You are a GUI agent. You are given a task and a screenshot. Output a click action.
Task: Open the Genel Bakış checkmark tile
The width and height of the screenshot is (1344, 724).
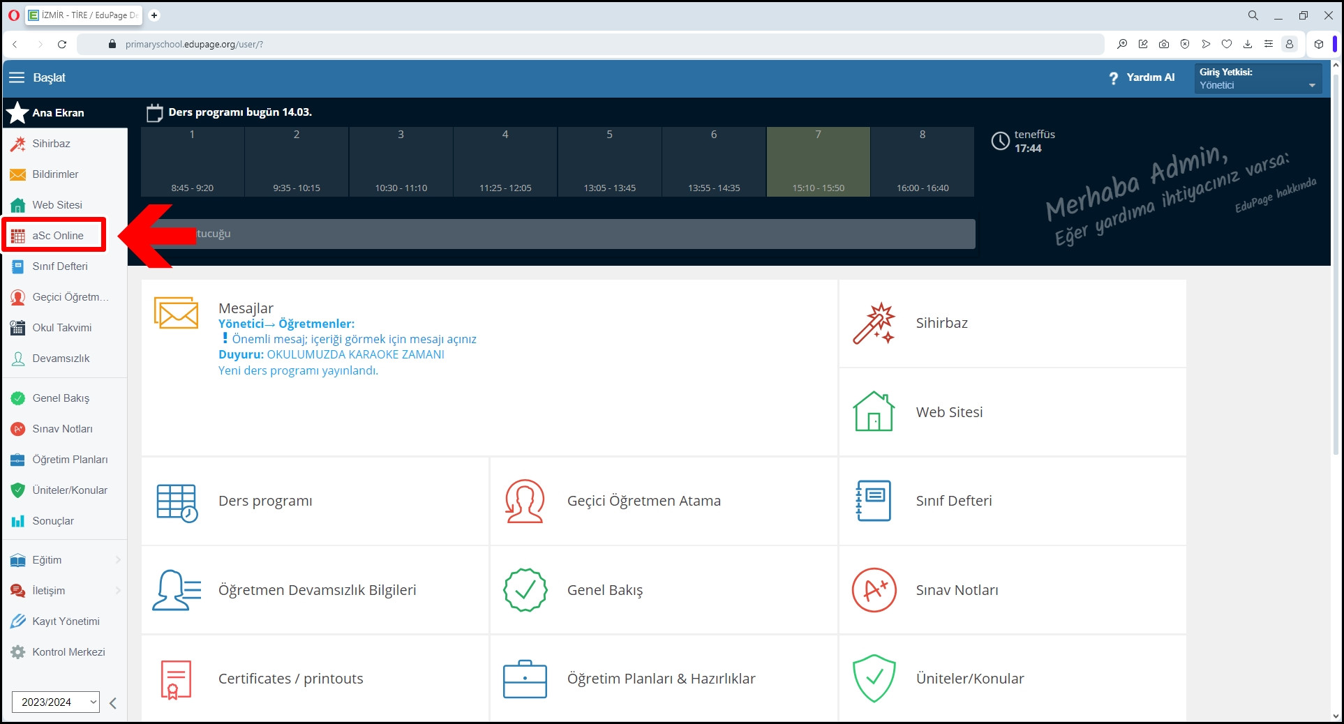click(664, 590)
